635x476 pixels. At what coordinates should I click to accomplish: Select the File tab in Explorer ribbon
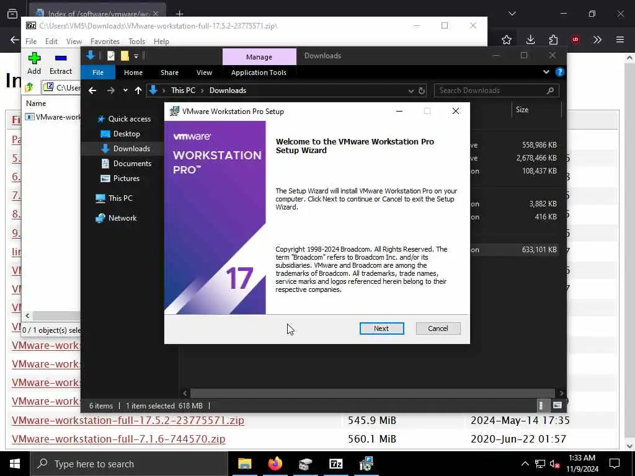coord(98,73)
